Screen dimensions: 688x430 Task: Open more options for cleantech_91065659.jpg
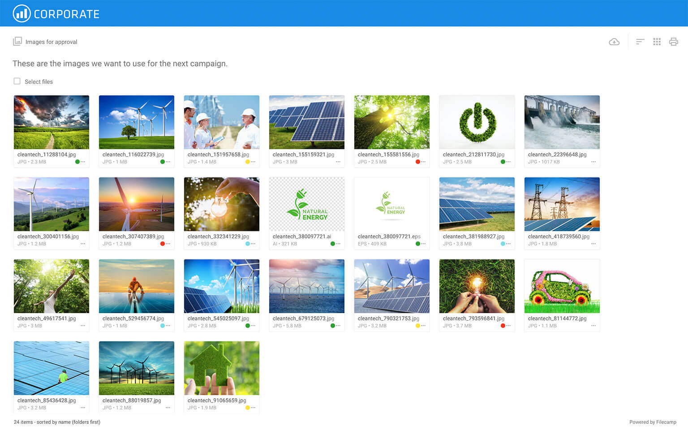click(x=253, y=408)
